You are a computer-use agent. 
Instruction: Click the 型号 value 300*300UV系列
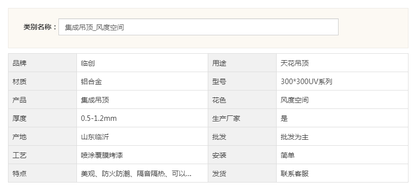307,82
